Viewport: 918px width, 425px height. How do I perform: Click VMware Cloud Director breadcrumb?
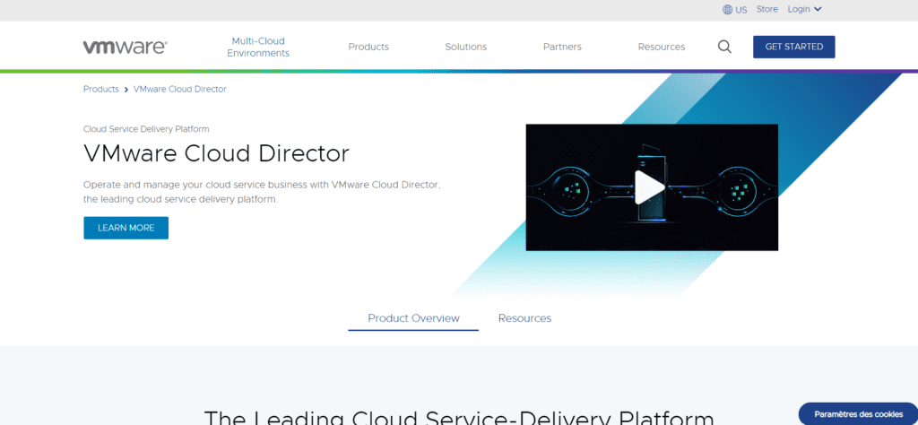pos(179,89)
